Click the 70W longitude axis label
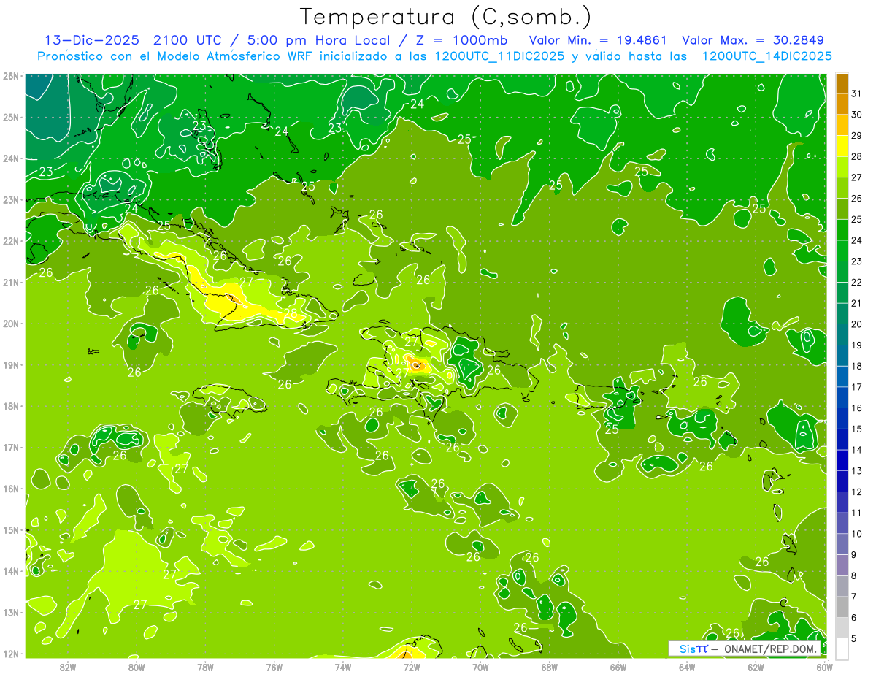Screen dimensions: 876x677 coord(480,667)
